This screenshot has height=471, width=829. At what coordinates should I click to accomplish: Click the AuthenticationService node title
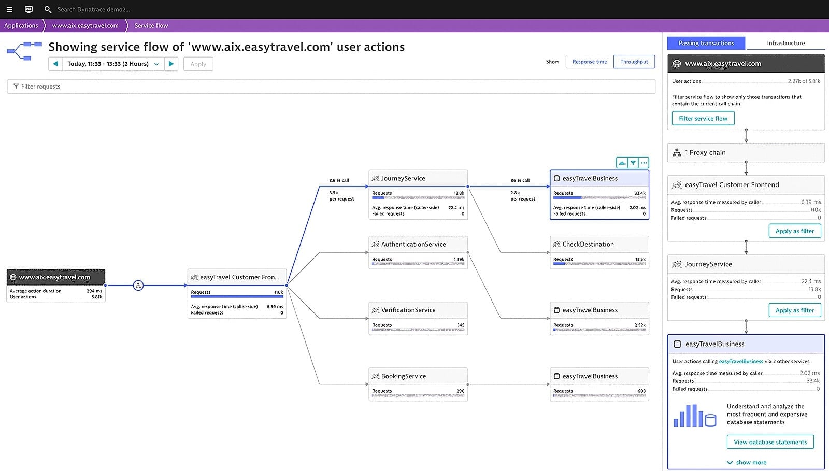[x=413, y=244]
